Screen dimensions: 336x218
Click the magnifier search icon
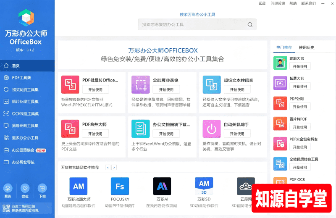click(250, 24)
